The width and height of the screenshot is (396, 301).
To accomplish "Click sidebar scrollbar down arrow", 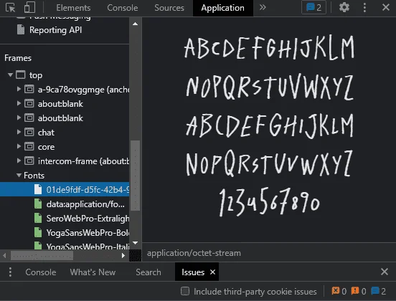I will pos(135,243).
